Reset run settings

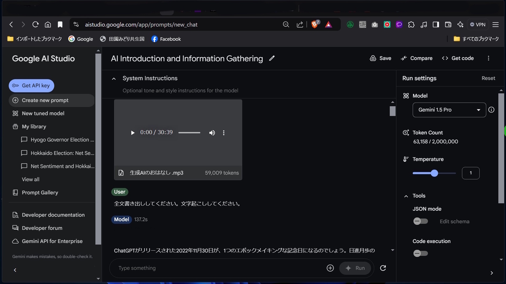(x=488, y=78)
